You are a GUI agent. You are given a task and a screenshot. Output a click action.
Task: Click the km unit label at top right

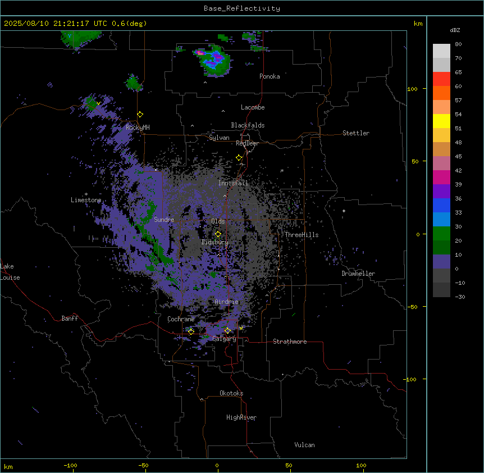click(x=418, y=24)
